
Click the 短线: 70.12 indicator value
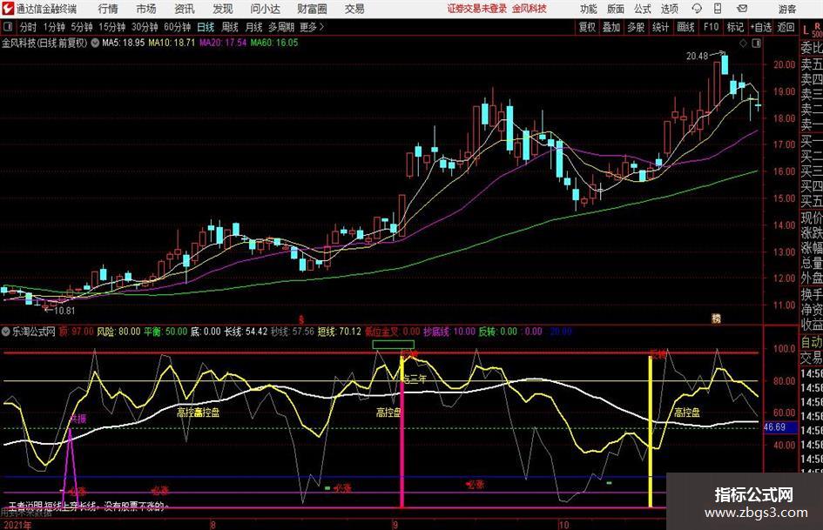pyautogui.click(x=339, y=331)
